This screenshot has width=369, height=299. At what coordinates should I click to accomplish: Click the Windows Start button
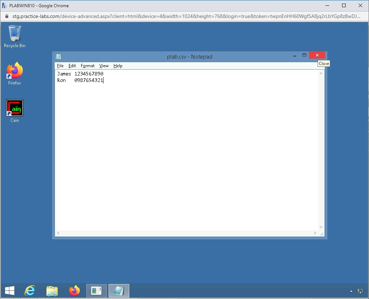coord(10,290)
